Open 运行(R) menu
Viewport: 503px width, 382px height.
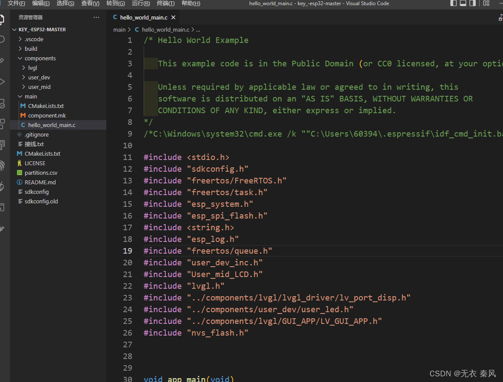click(x=141, y=3)
